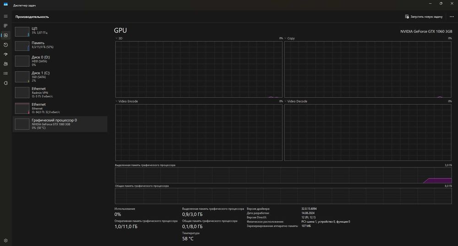
Task: Click the '0,9/3,0 ГБ' memory value
Action: tap(192, 214)
